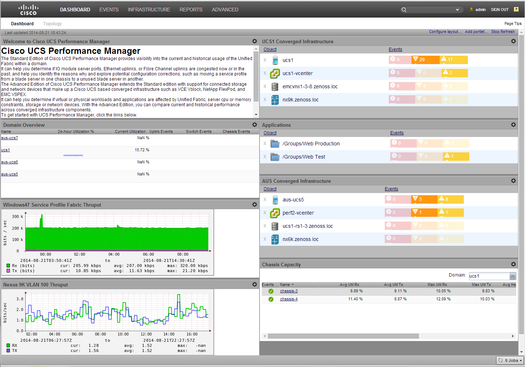Open the yellow help icon
Image resolution: width=525 pixels, height=367 pixels.
coord(516,10)
